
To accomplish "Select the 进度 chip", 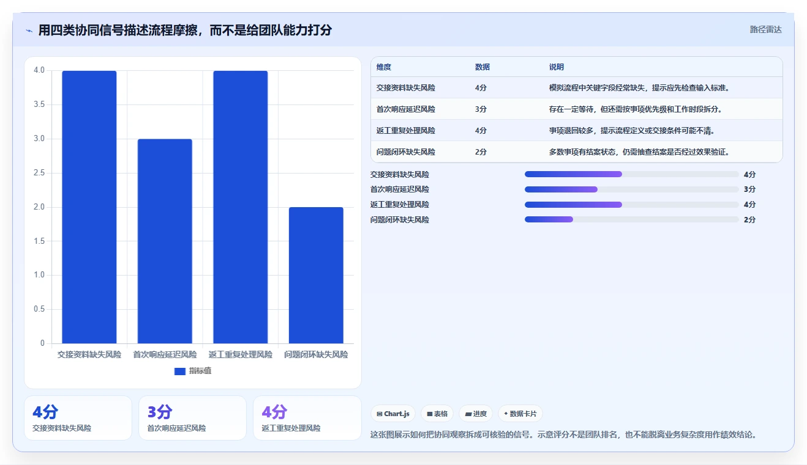I will (x=476, y=414).
